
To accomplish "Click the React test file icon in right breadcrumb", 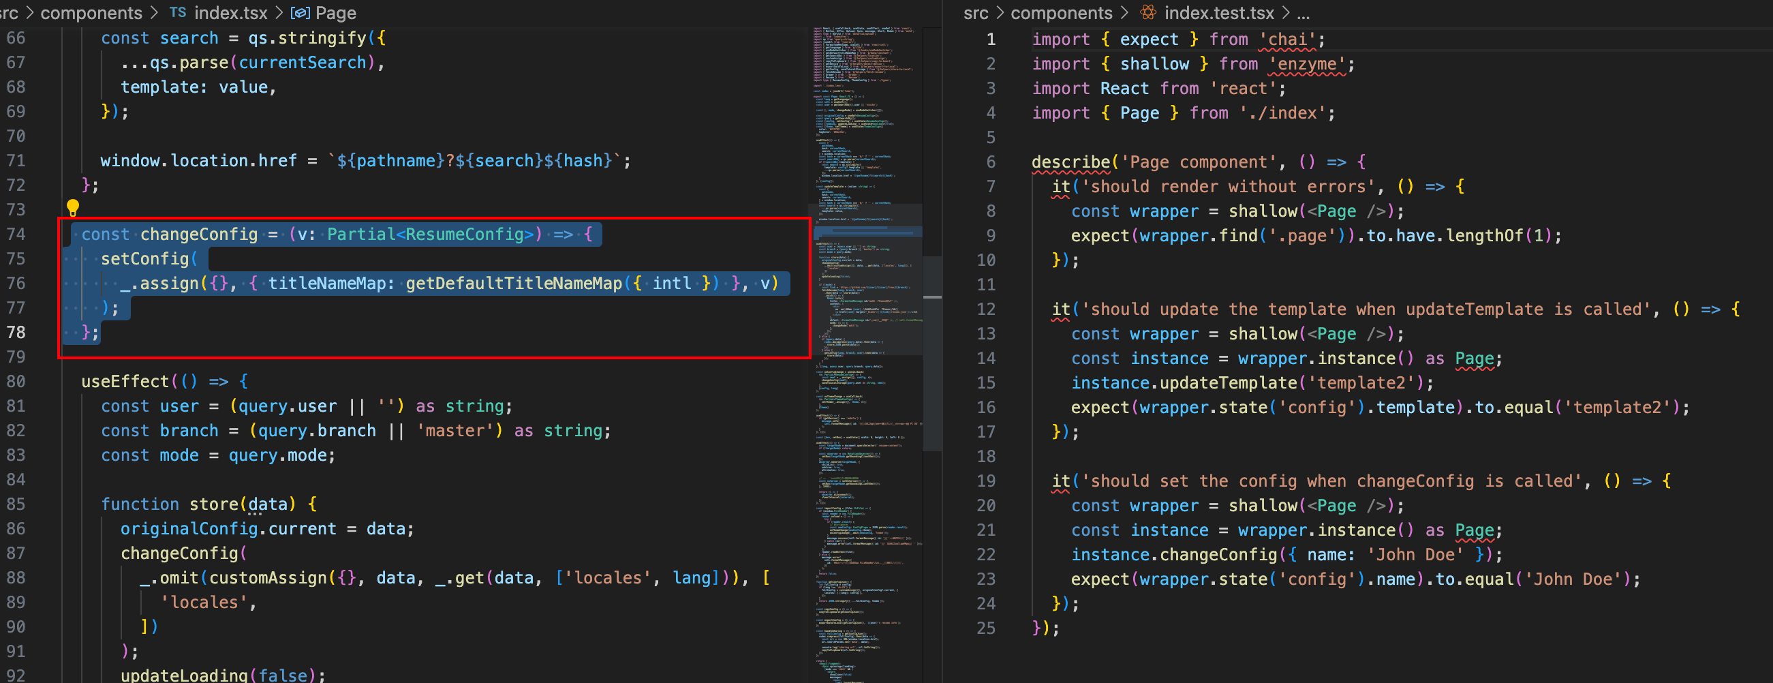I will [x=1147, y=12].
